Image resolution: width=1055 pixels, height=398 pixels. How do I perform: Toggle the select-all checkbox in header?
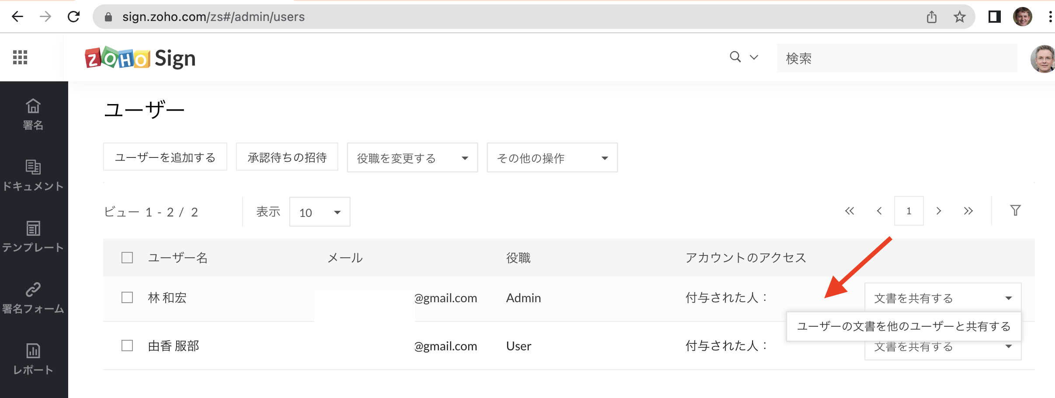tap(127, 258)
